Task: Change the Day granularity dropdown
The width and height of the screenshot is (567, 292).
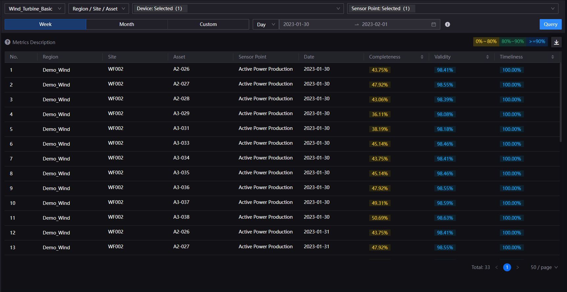Action: tap(266, 24)
